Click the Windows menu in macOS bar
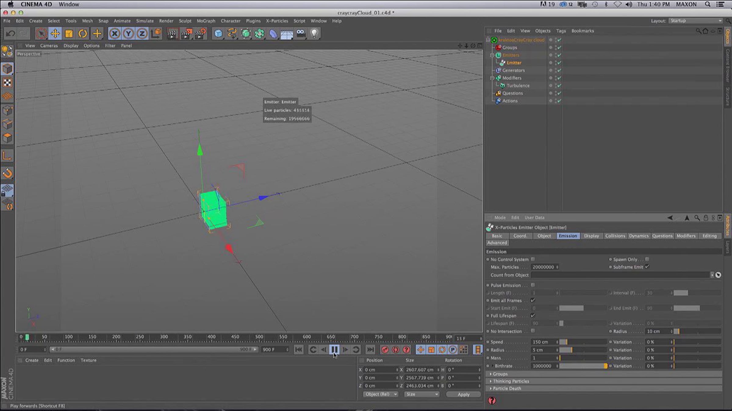The image size is (732, 411). (x=69, y=4)
